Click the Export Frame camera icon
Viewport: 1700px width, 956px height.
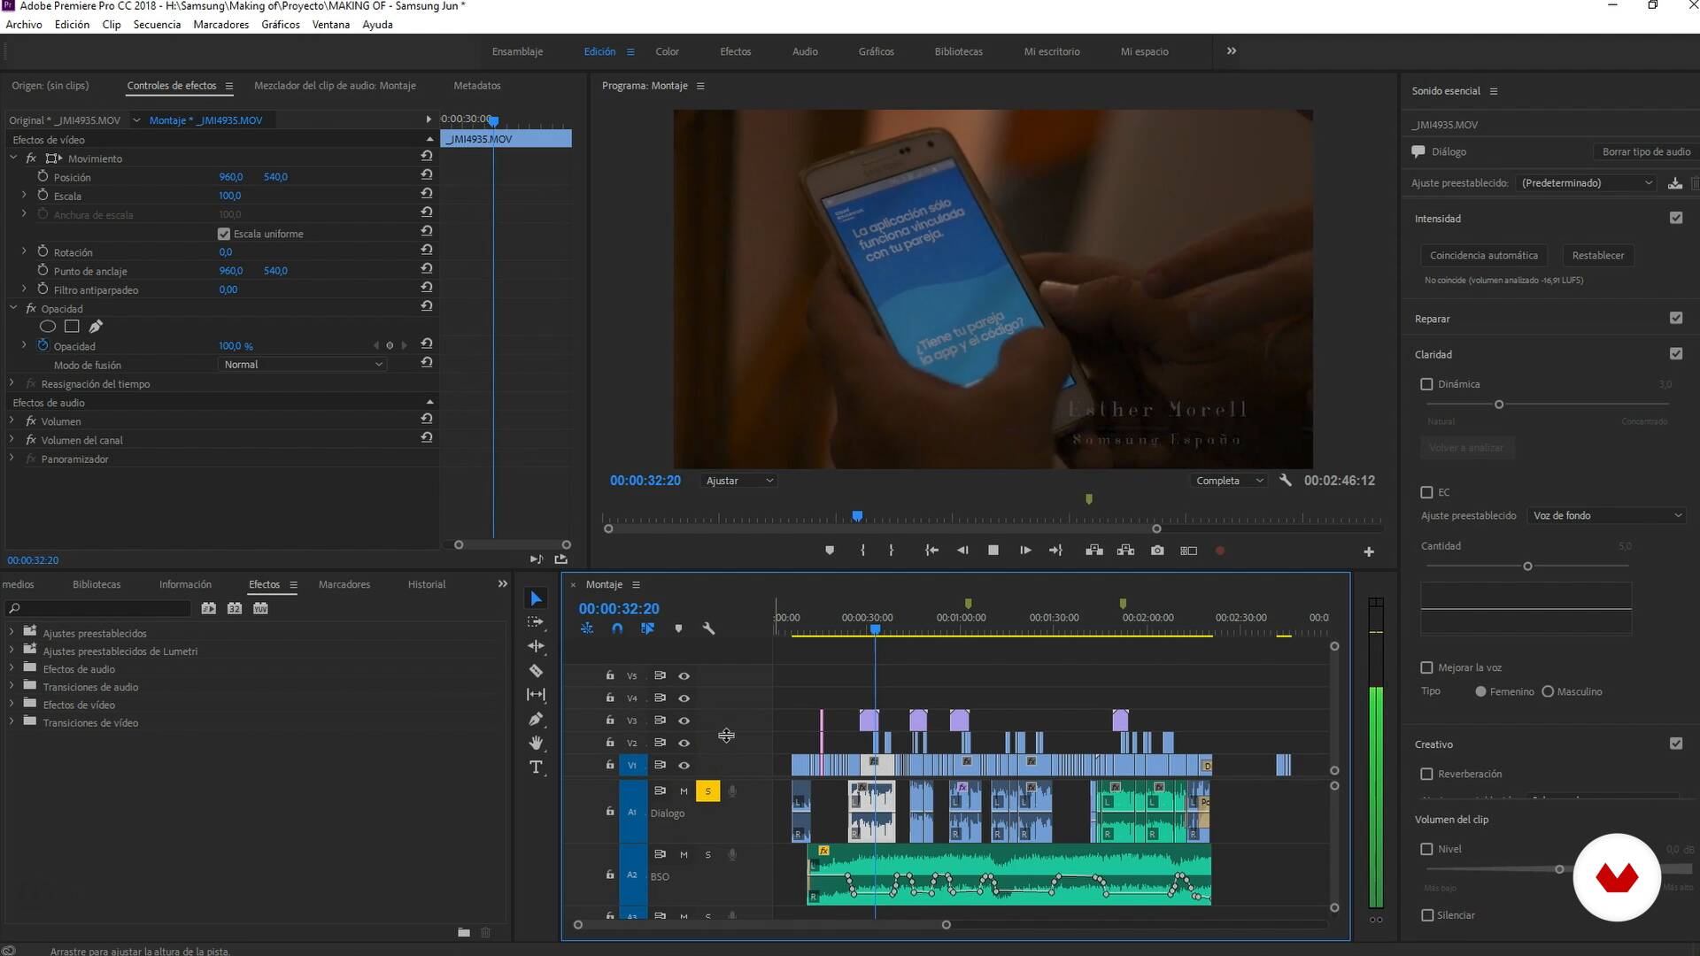point(1157,551)
